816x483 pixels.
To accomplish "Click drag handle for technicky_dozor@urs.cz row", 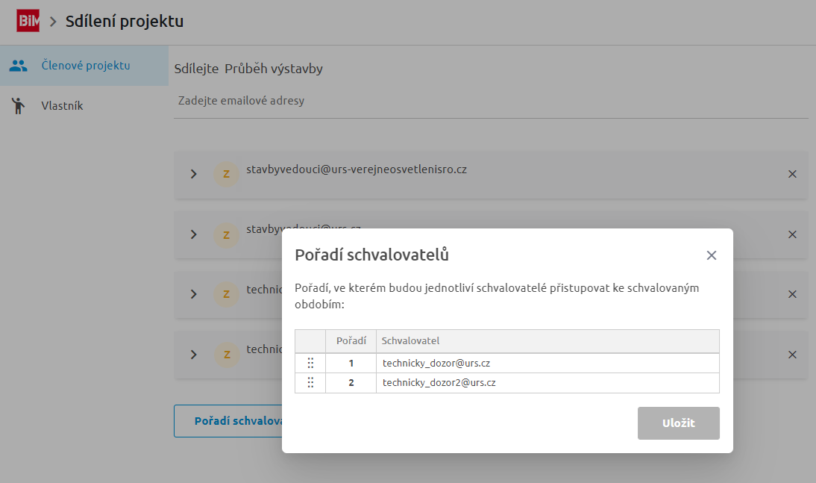I will pos(310,364).
